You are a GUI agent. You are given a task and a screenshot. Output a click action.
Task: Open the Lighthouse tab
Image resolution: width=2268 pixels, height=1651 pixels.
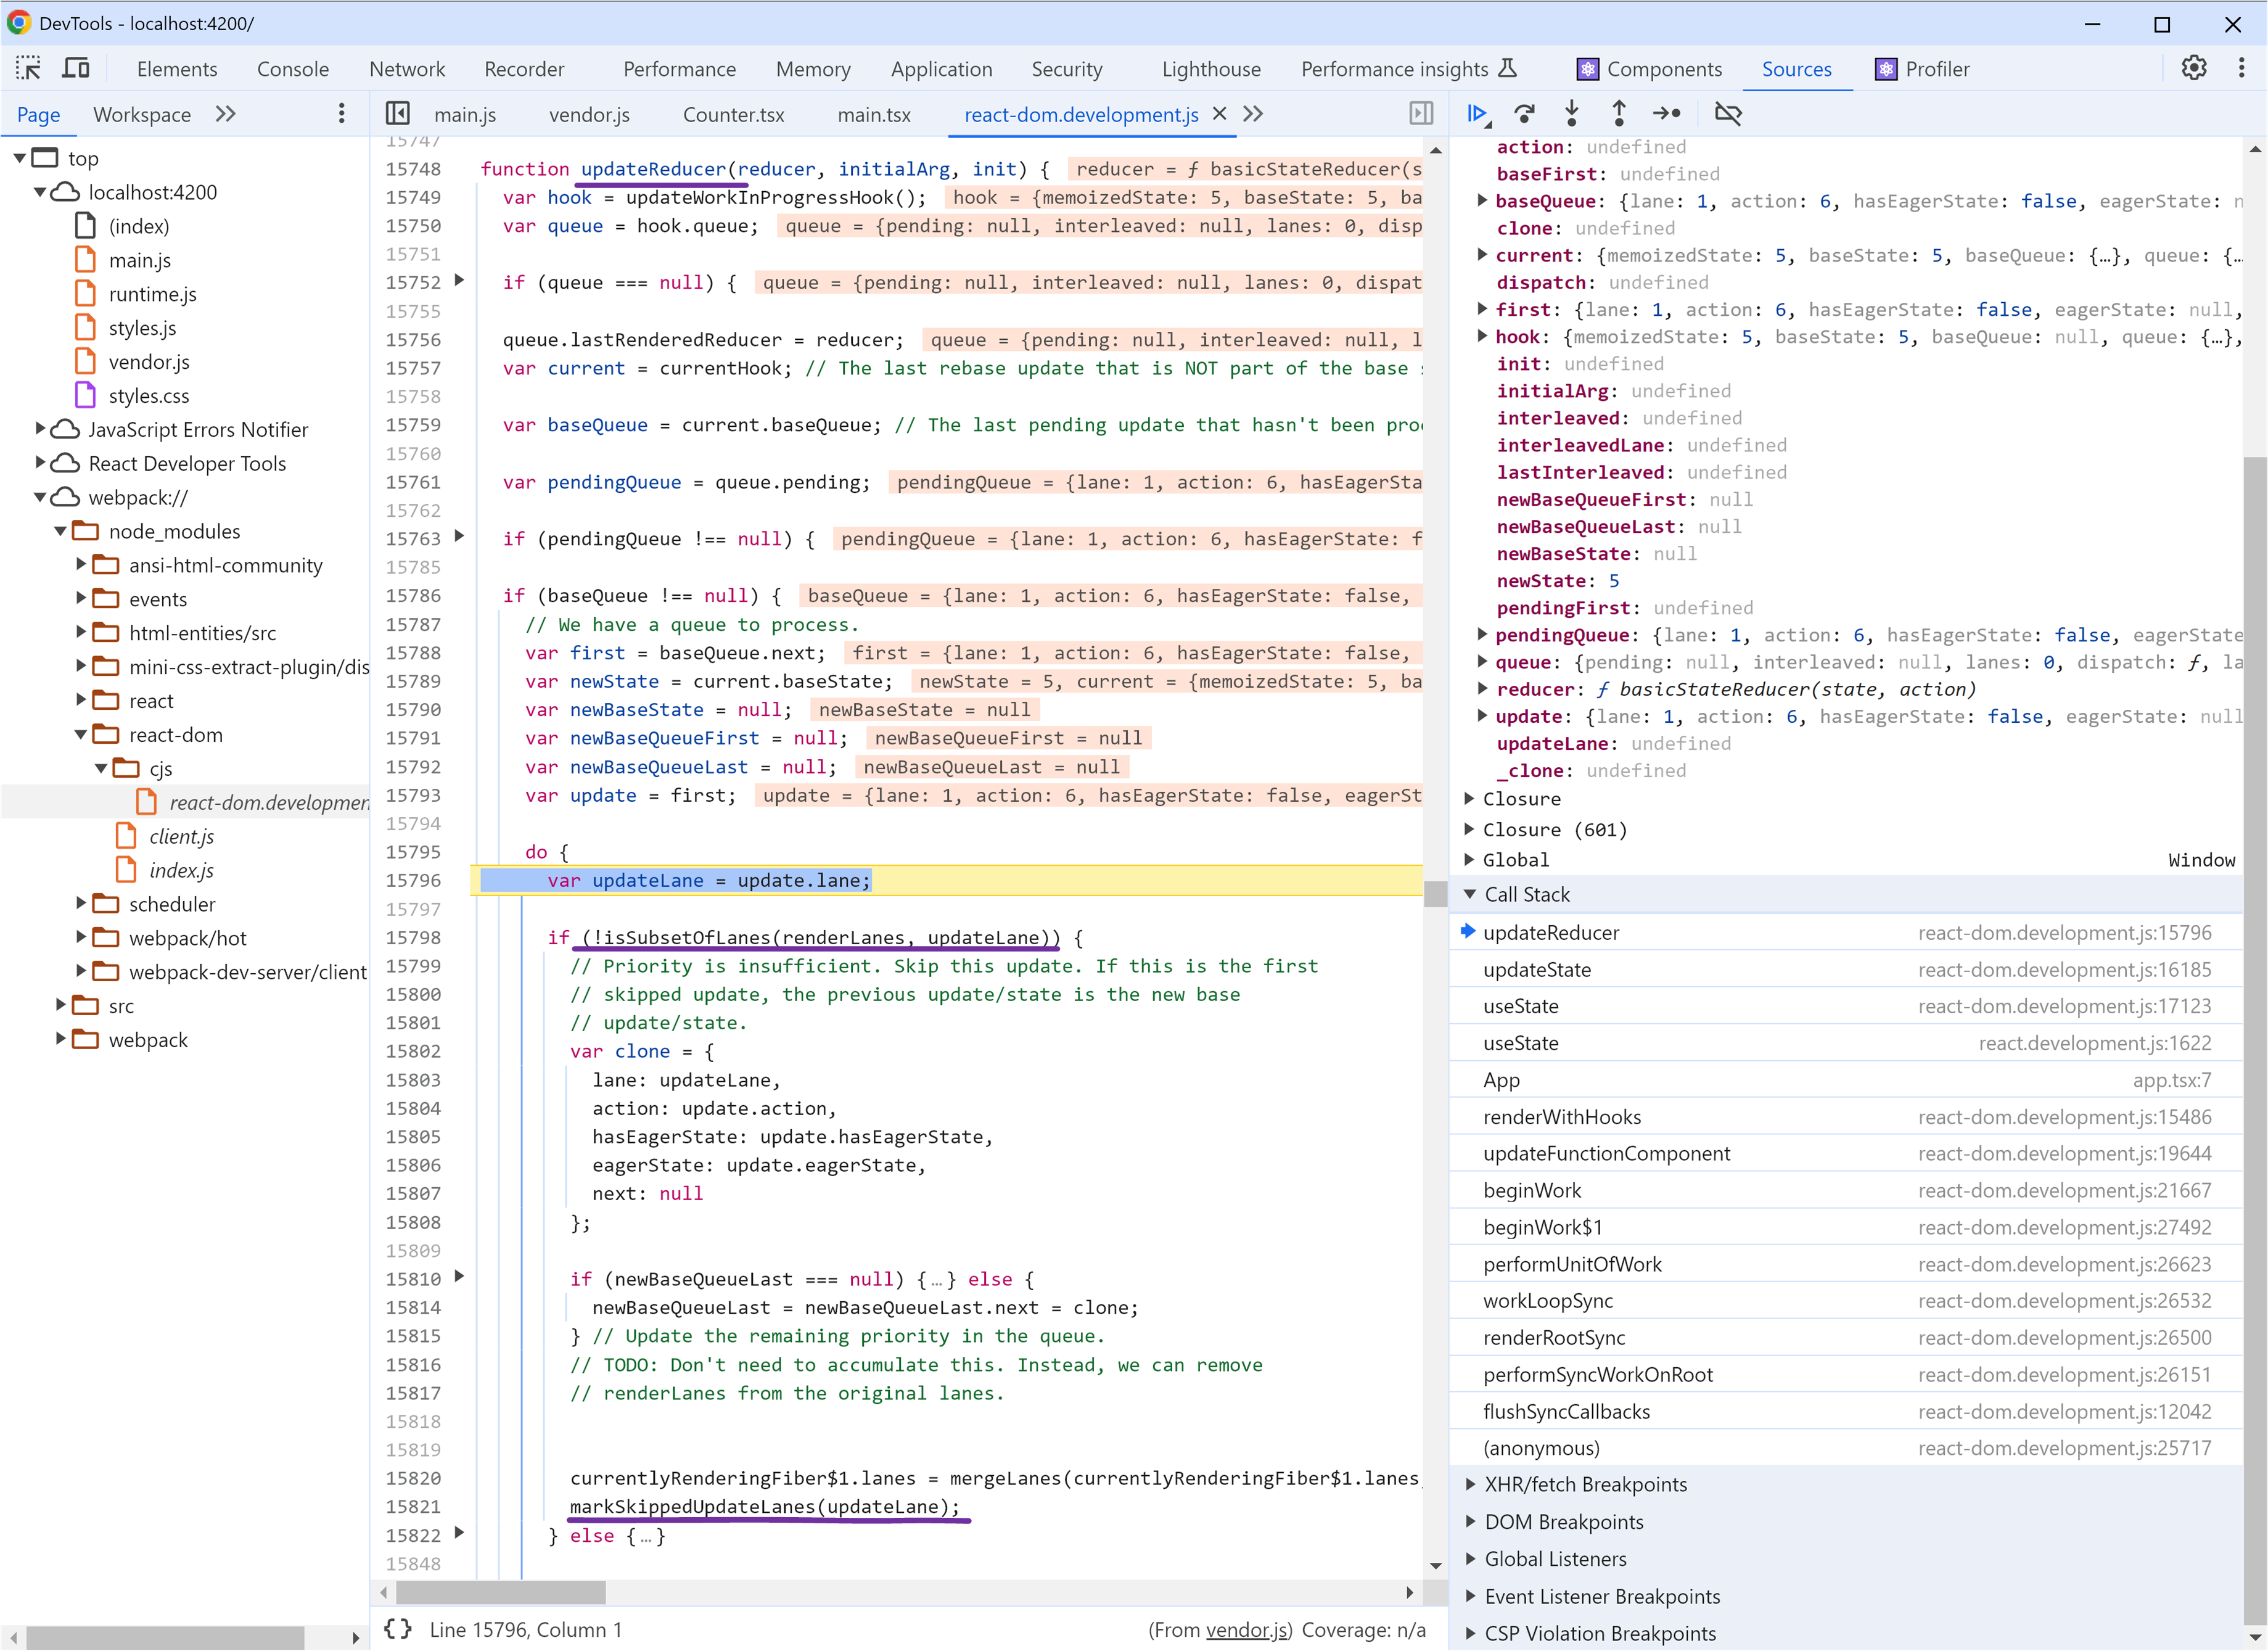pos(1211,69)
